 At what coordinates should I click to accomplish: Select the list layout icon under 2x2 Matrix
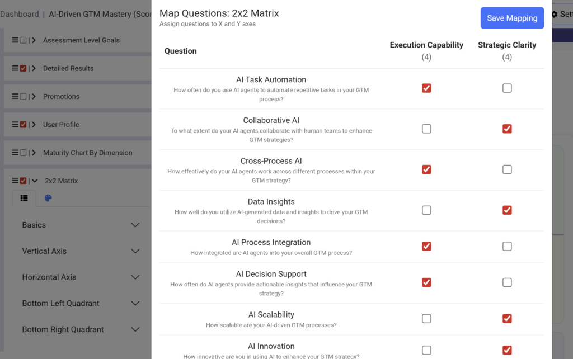point(24,197)
